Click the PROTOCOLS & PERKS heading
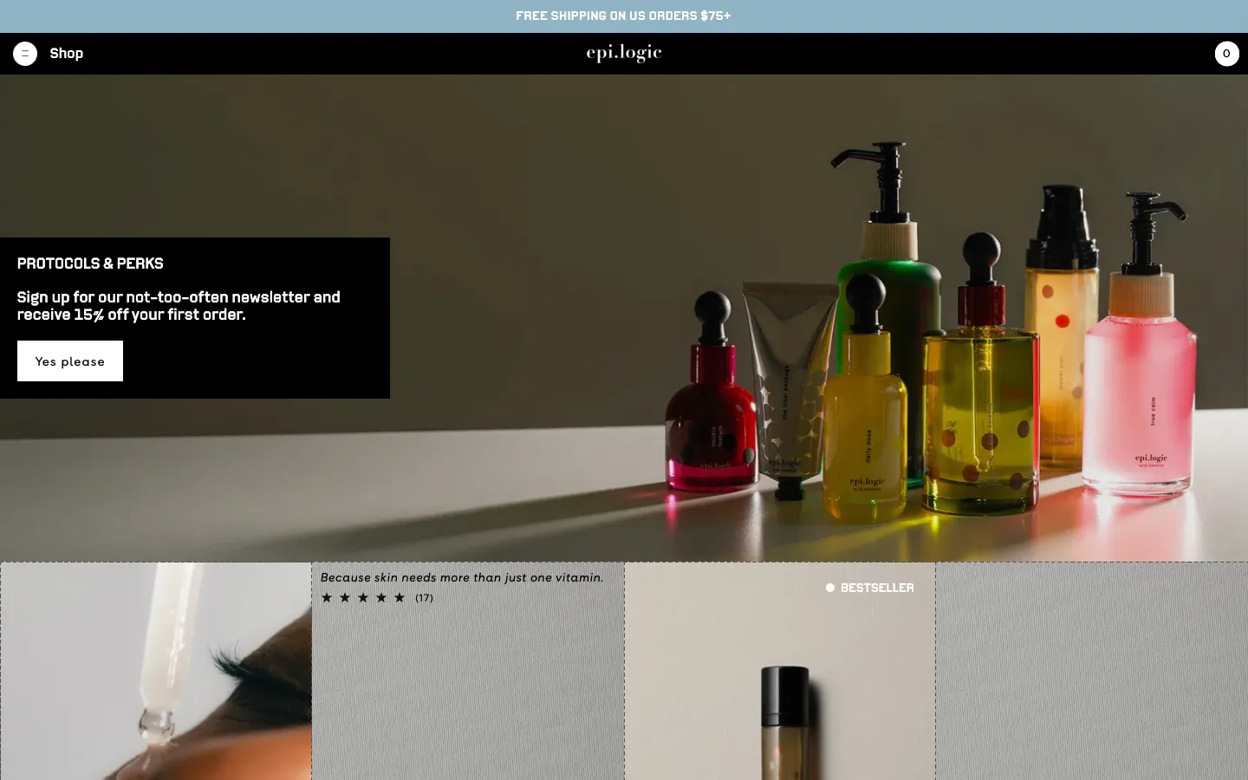The width and height of the screenshot is (1248, 780). click(x=90, y=263)
